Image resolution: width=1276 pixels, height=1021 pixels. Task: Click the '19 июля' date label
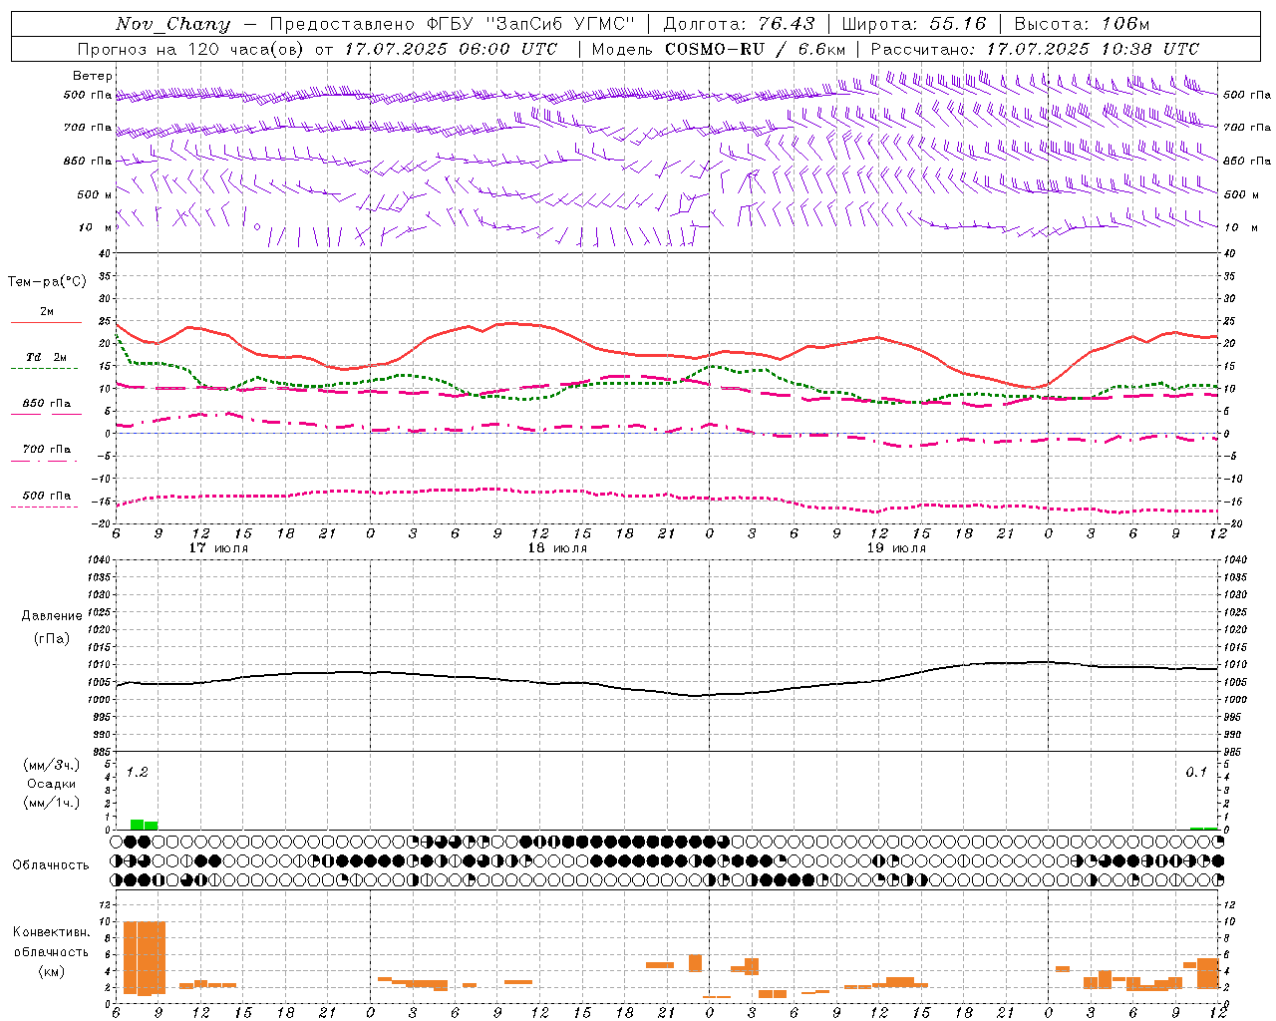click(896, 548)
